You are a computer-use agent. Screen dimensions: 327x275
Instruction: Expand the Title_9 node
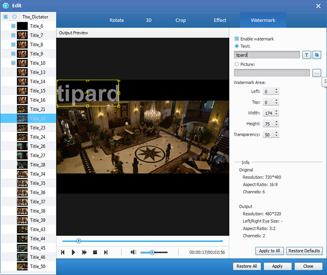coord(13,54)
